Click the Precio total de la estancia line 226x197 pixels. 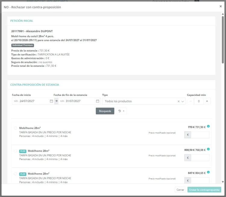click(34, 66)
